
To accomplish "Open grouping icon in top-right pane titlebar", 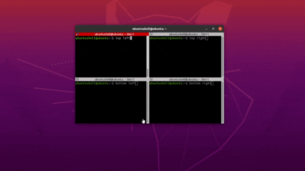I will [151, 34].
